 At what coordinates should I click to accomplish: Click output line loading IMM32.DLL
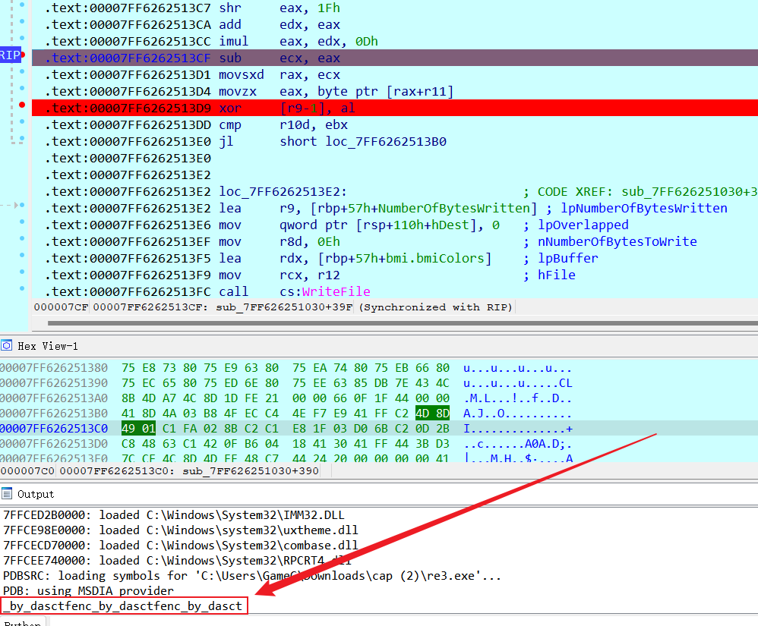pyautogui.click(x=173, y=515)
